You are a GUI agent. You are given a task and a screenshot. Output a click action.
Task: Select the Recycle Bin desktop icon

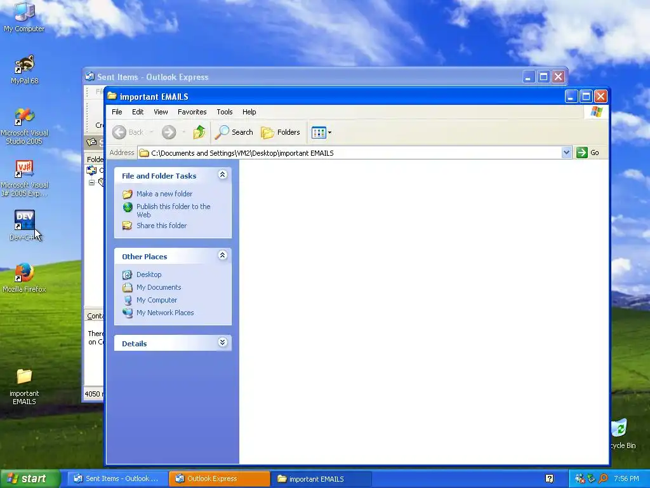623,433
